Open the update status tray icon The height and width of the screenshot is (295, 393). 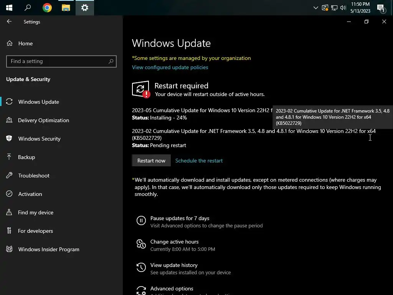(325, 8)
